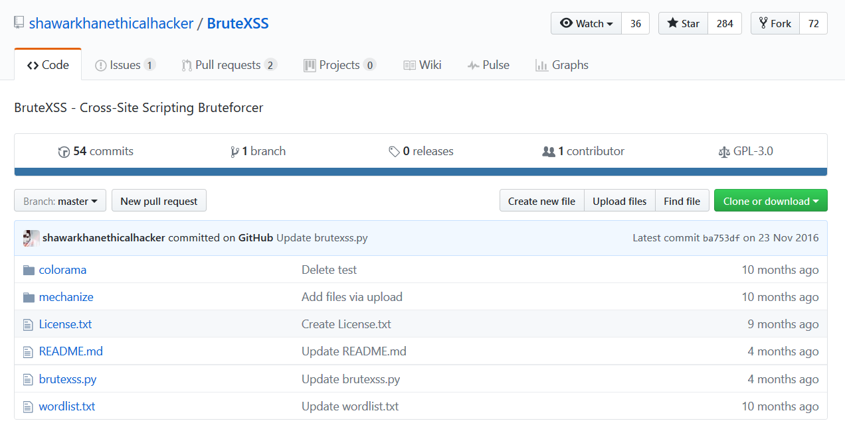Click Upload files button

click(619, 201)
